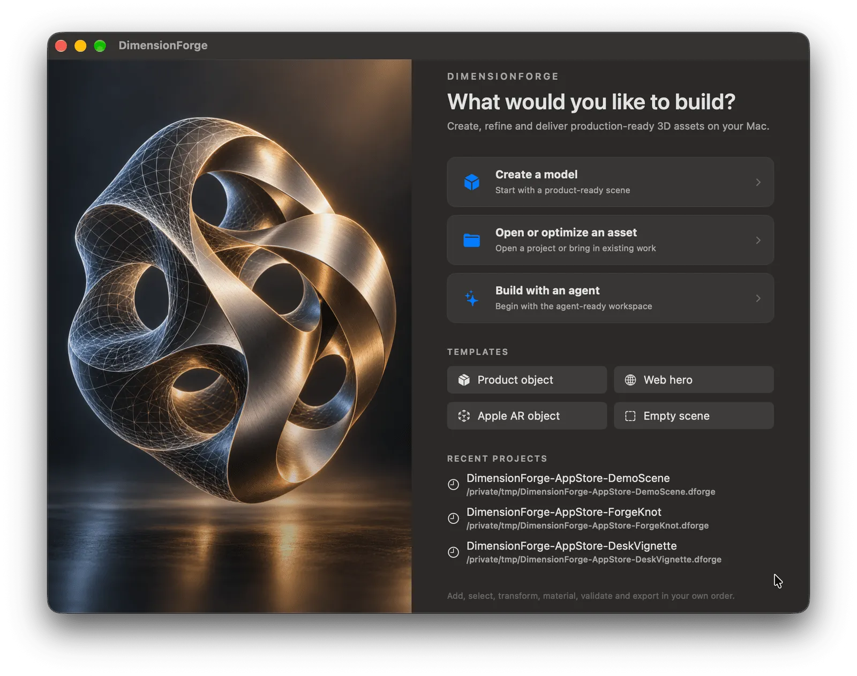Open recent project DimensionForge-AppStore-ForgeKnot

pos(563,512)
